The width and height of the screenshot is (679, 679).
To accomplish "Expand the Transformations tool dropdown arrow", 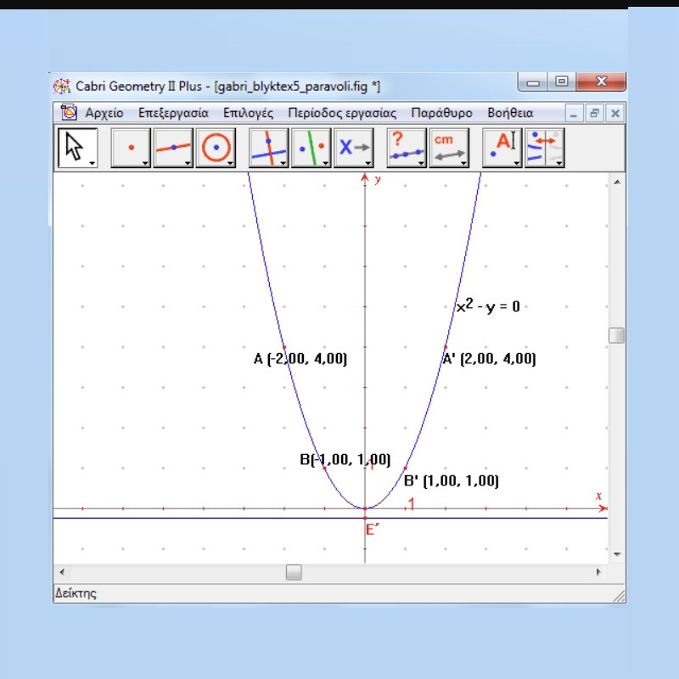I will coord(326,163).
